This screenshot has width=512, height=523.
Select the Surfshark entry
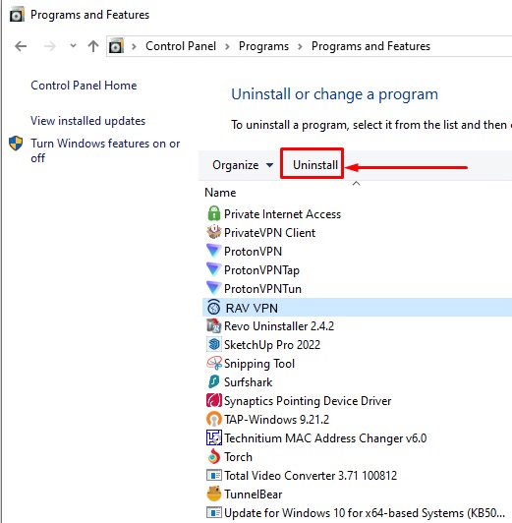click(x=248, y=381)
